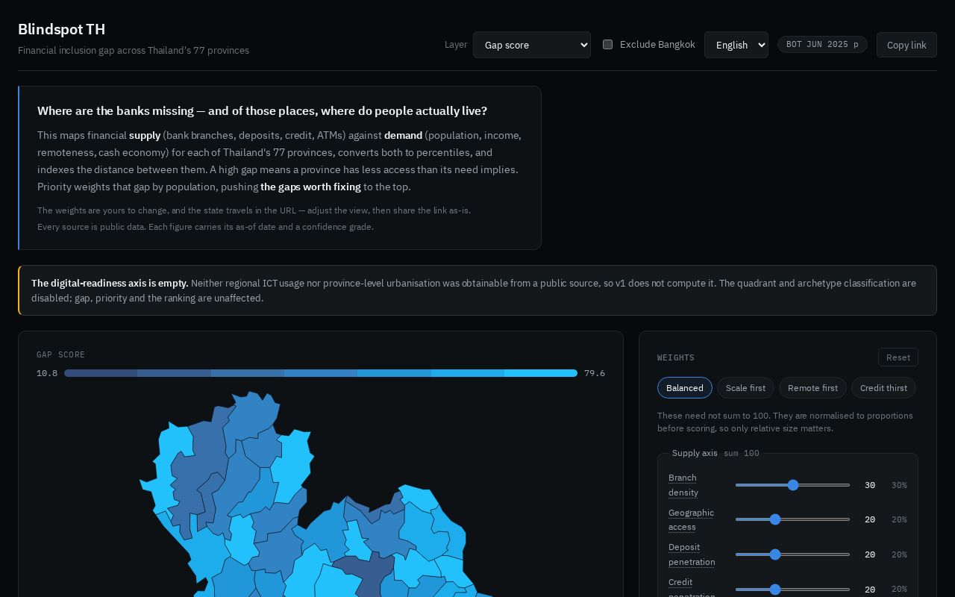Click the legend minimum value 10.8

pyautogui.click(x=47, y=373)
